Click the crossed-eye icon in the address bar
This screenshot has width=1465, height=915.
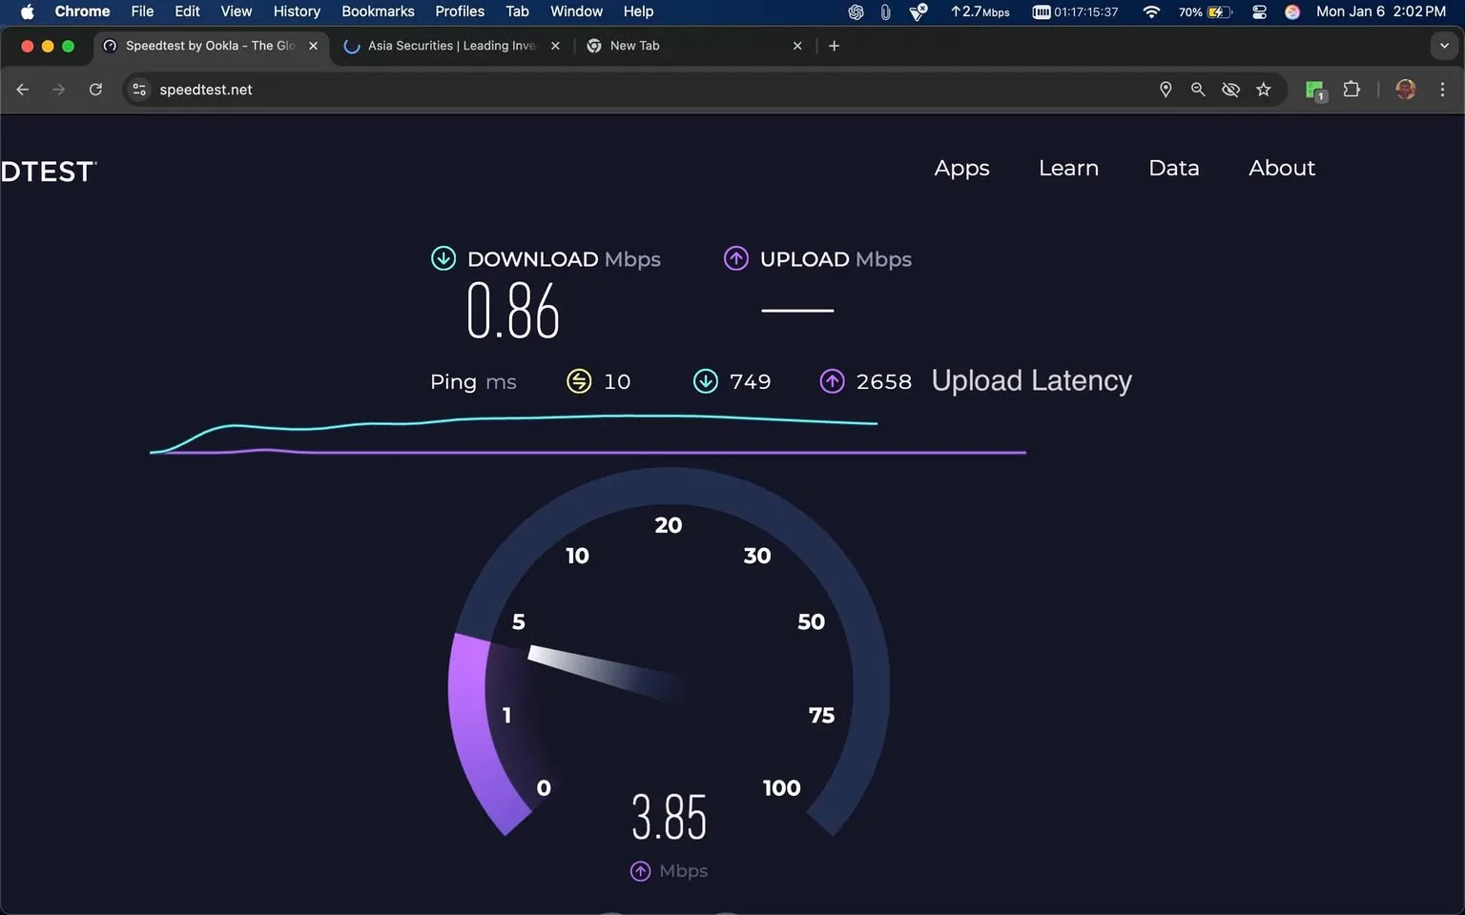(x=1230, y=89)
